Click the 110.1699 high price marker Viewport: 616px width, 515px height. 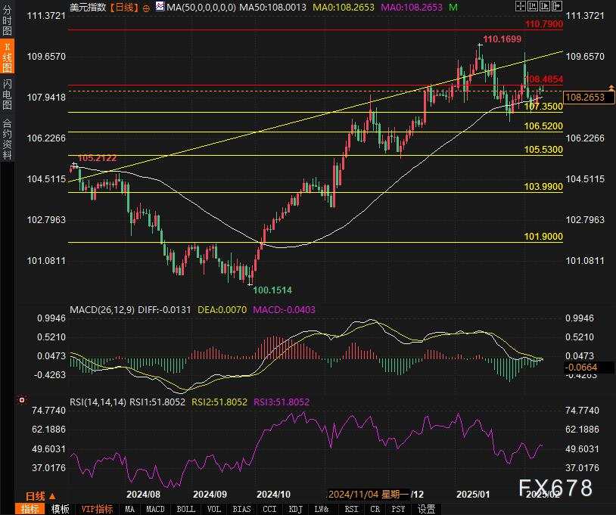pos(502,39)
